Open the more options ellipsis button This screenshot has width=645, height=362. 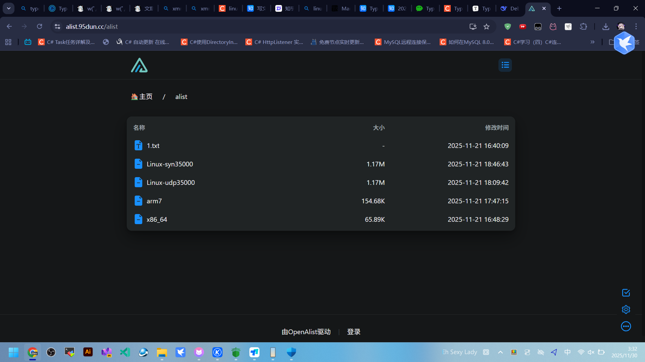point(626,326)
